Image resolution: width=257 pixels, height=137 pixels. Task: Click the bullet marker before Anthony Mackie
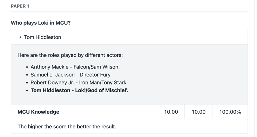click(x=27, y=67)
